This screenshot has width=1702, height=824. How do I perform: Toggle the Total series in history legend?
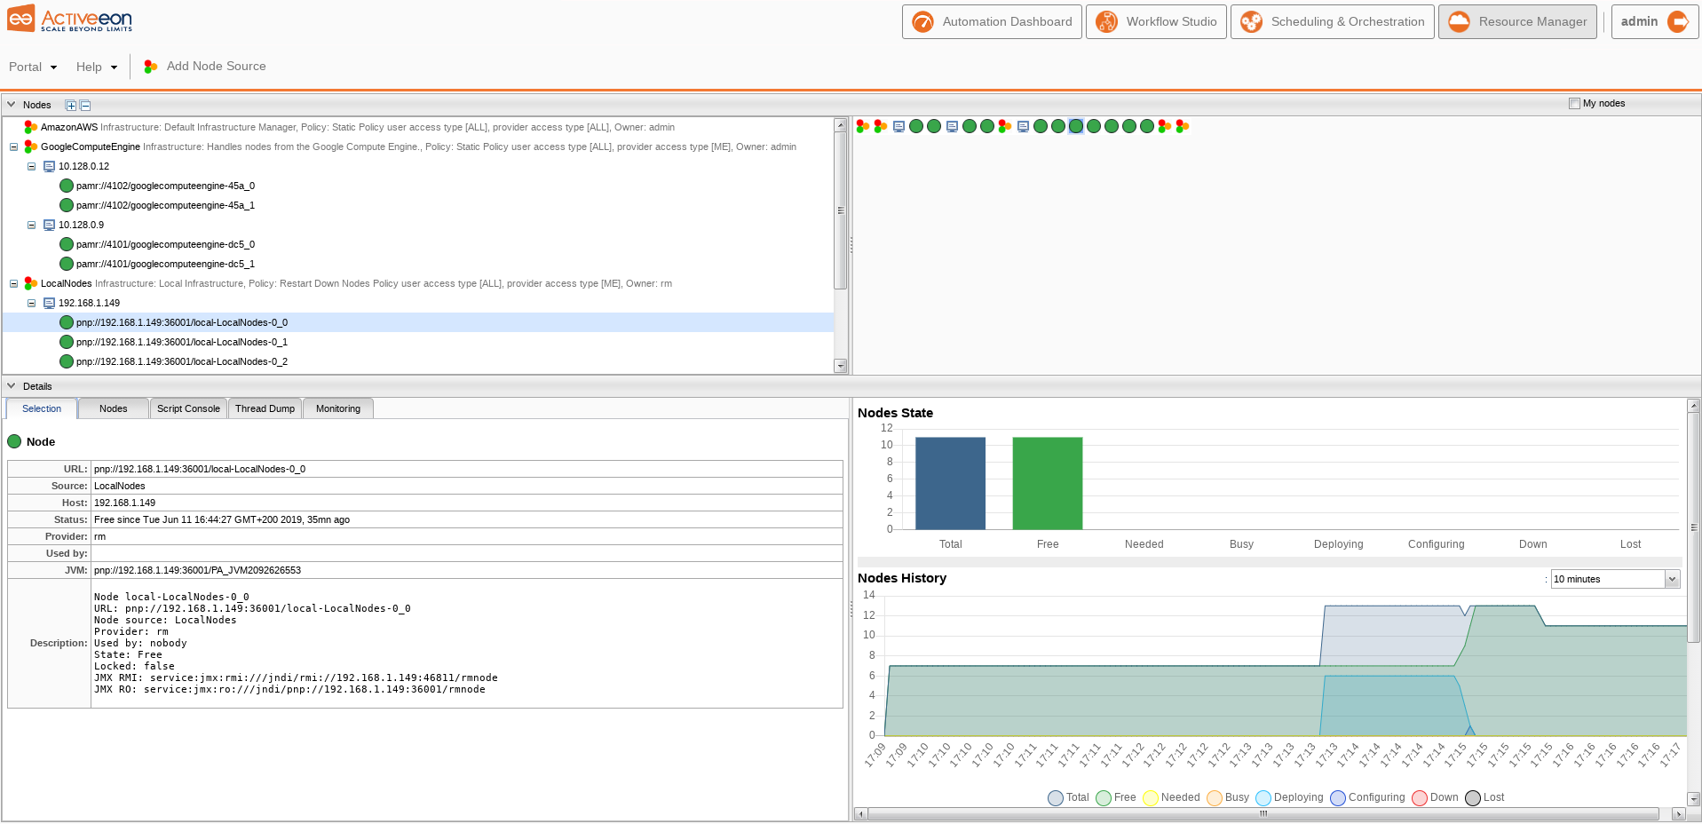pos(1068,797)
